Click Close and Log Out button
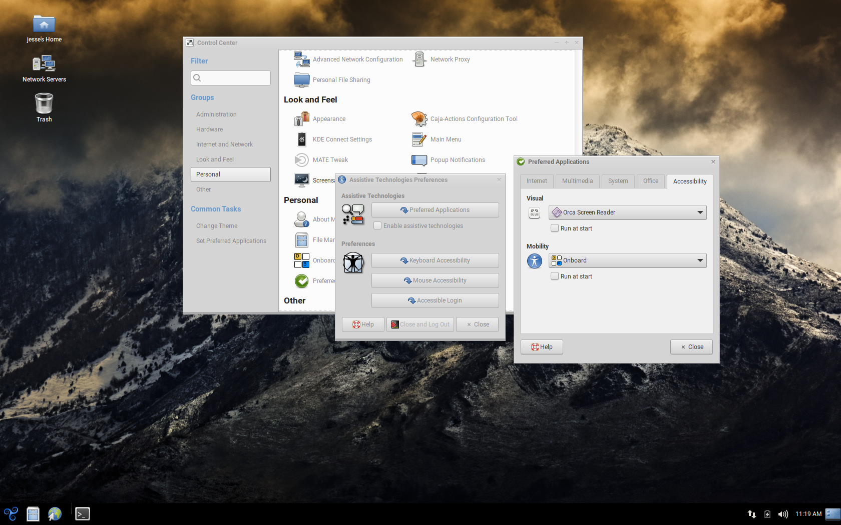 420,324
